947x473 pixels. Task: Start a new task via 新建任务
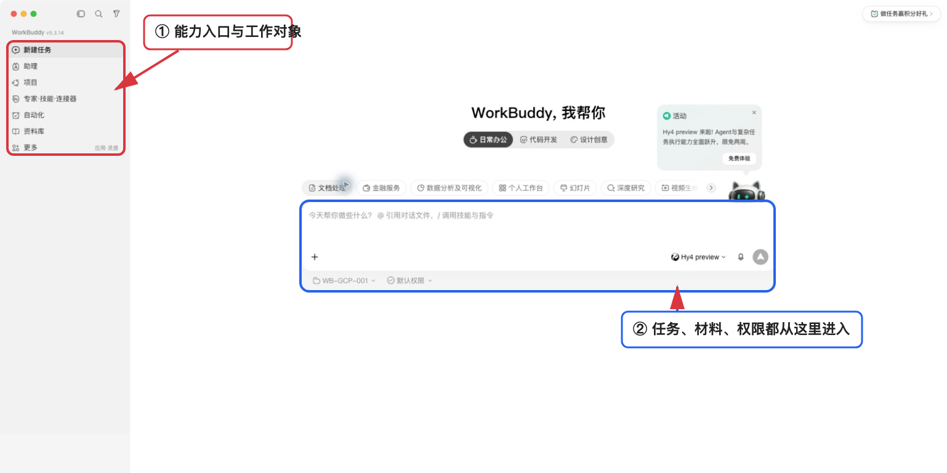[x=66, y=50]
